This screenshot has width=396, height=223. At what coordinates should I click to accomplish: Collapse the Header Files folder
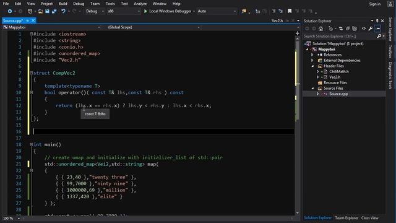[312, 66]
